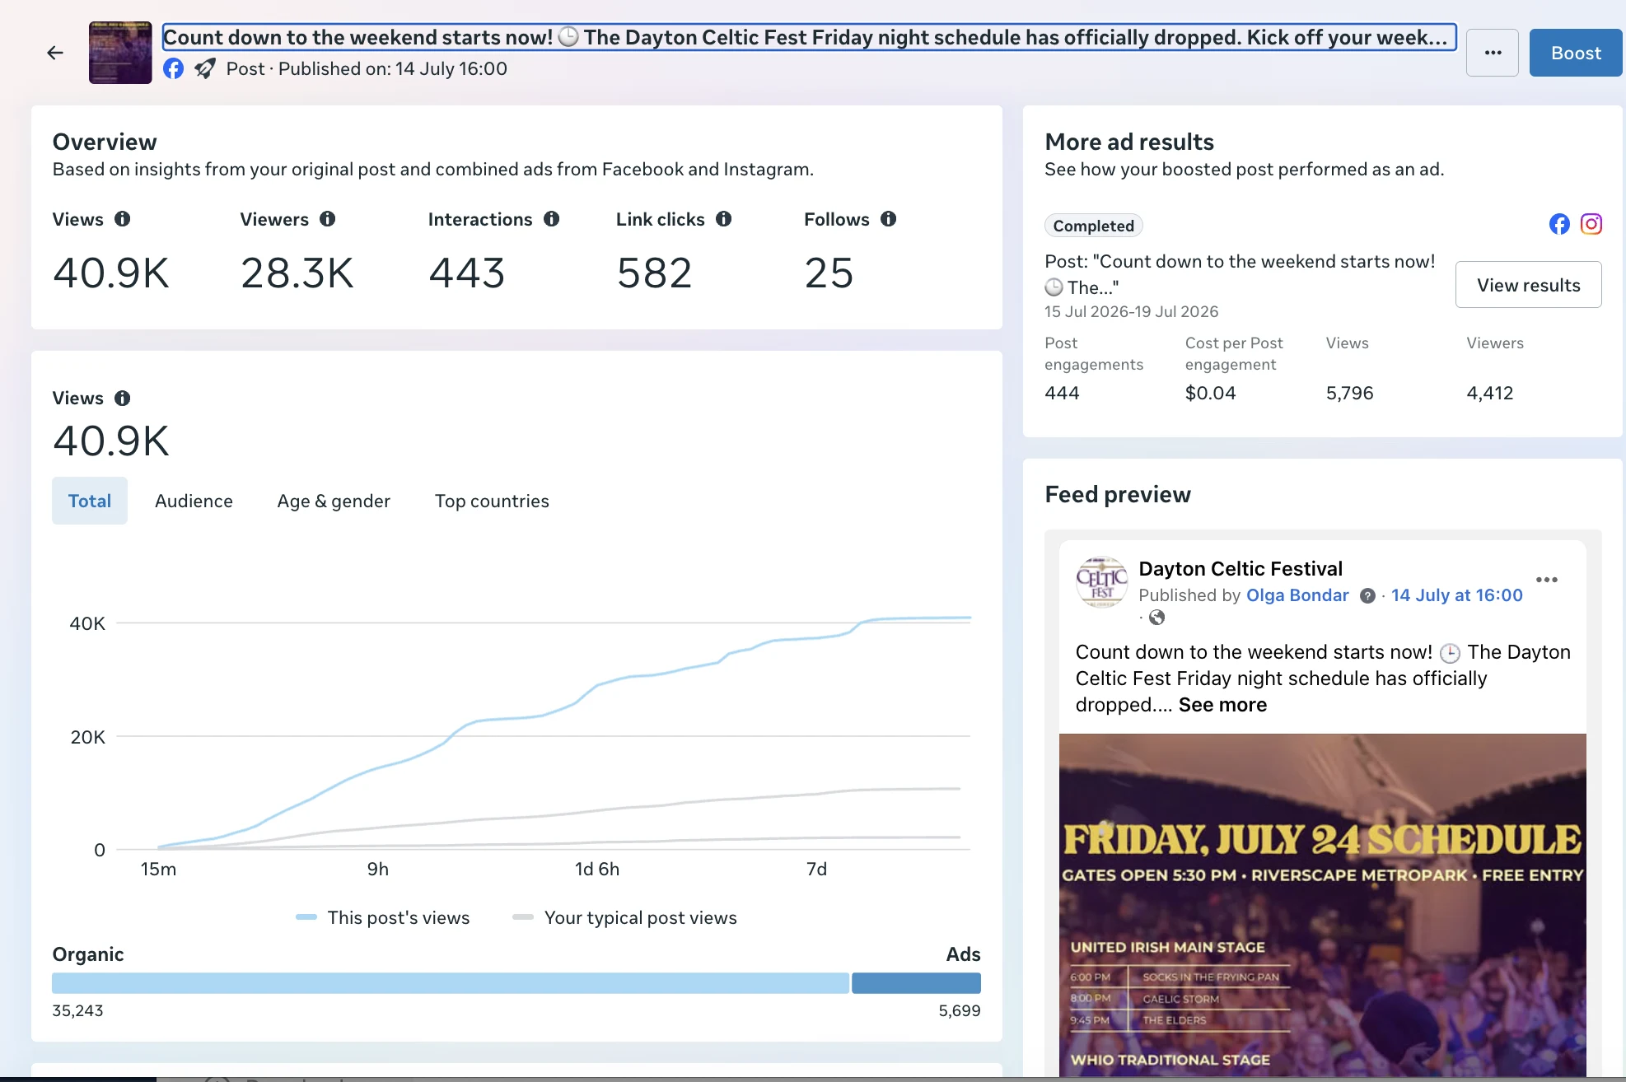Show info for the Link clicks metric
This screenshot has width=1626, height=1082.
724,219
